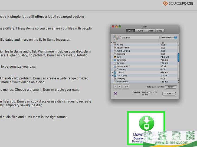The width and height of the screenshot is (197, 147).
Task: Select the DVD.png row
Action: (x=144, y=79)
